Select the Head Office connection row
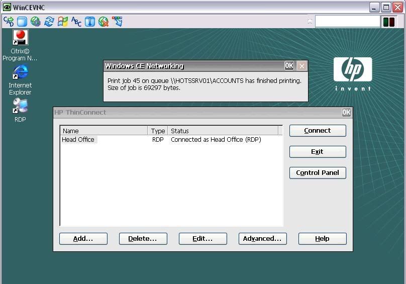The height and width of the screenshot is (284, 406). tap(171, 140)
